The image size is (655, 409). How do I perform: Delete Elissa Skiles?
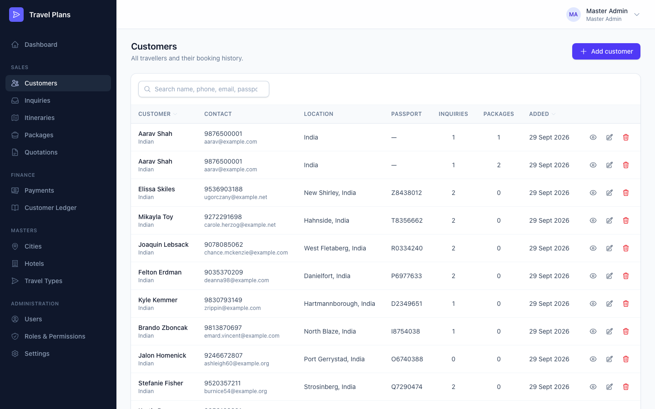pyautogui.click(x=626, y=193)
